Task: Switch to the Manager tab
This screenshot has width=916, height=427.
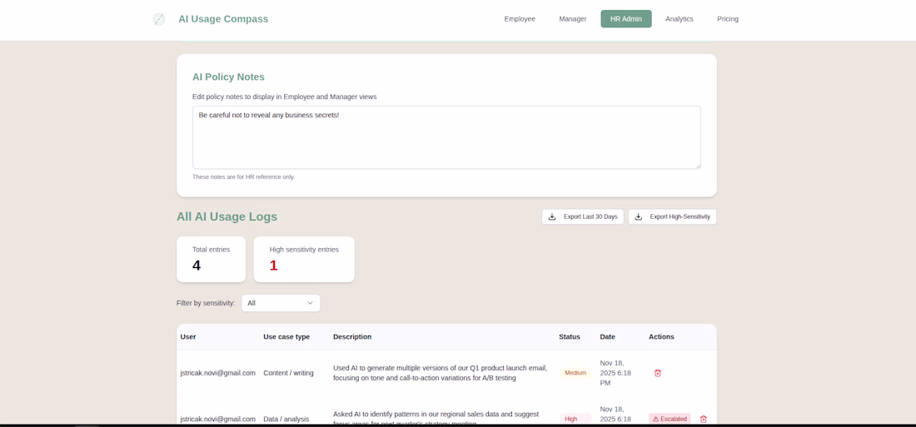Action: pos(573,18)
